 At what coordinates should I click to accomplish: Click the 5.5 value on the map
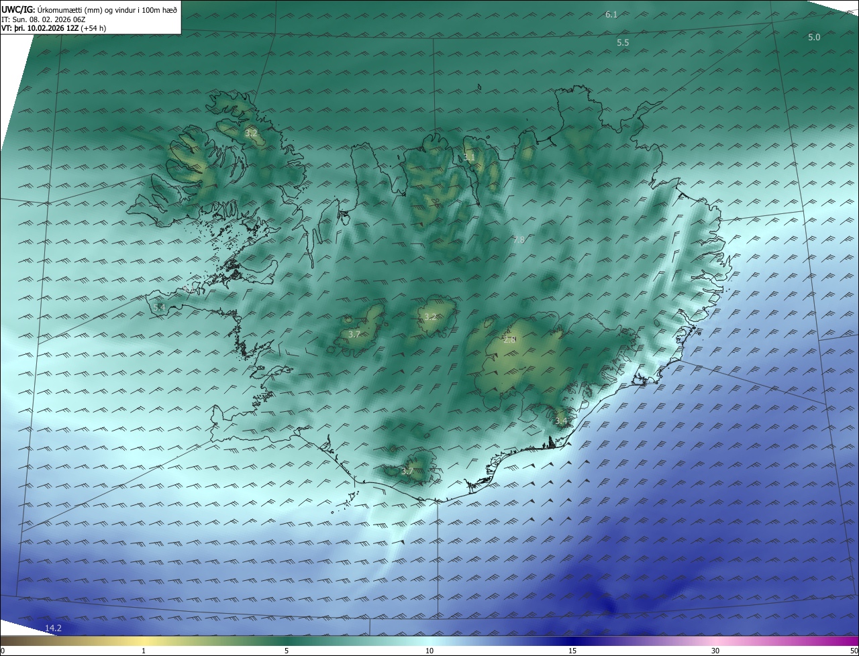(623, 42)
